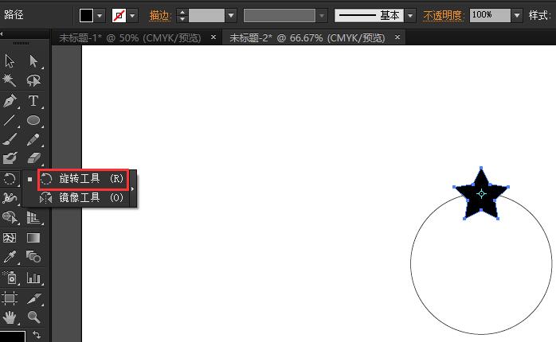Select the Shape Builder tool
The image size is (556, 342).
10,217
